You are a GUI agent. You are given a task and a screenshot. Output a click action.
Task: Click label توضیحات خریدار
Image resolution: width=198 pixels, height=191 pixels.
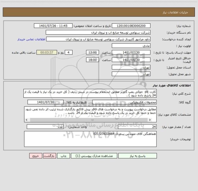pos(180,139)
